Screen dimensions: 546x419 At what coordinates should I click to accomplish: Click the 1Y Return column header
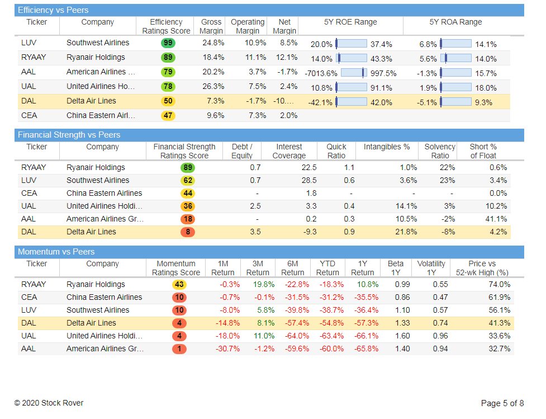point(363,268)
